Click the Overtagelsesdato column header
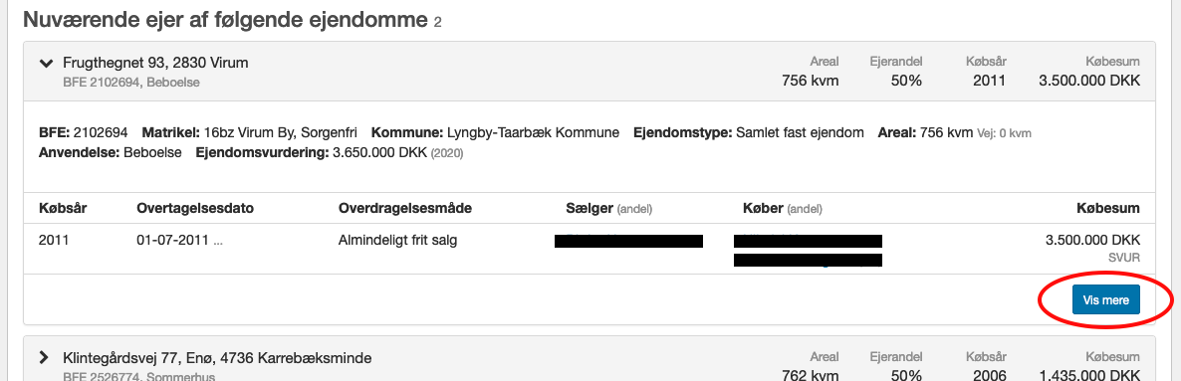This screenshot has height=381, width=1181. coord(189,208)
